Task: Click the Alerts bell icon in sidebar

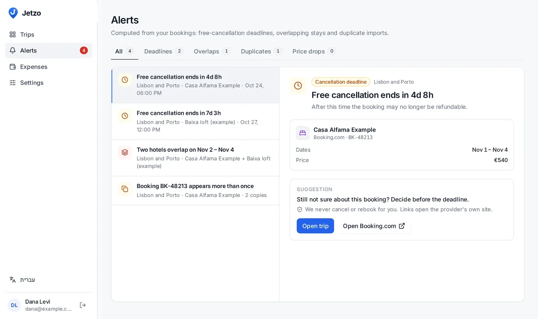Action: pos(13,50)
